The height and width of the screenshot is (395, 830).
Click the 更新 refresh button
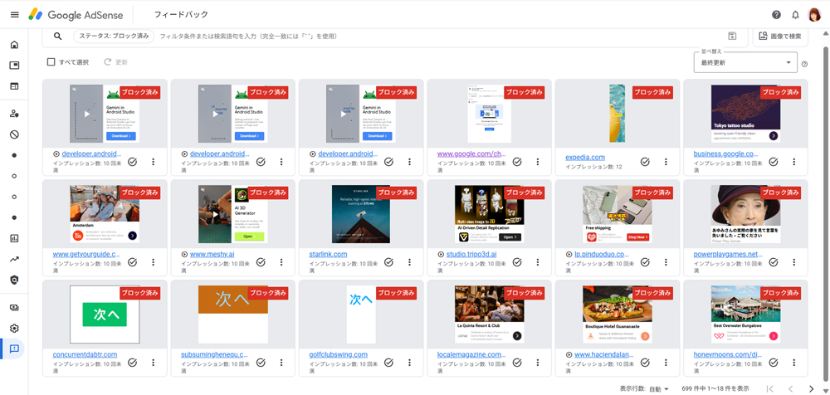click(116, 62)
